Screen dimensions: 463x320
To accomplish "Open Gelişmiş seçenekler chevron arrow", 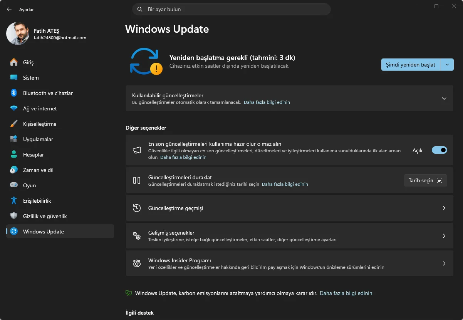I will (x=444, y=236).
